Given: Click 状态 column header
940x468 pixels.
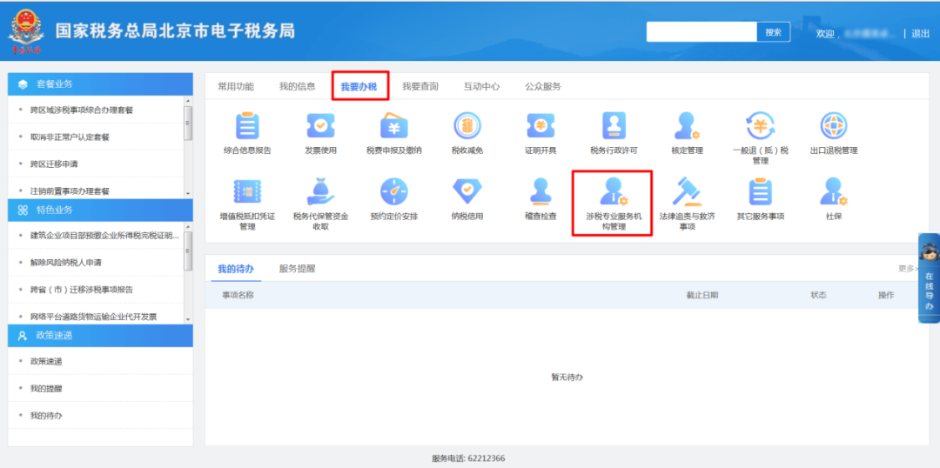Looking at the screenshot, I should (x=818, y=296).
